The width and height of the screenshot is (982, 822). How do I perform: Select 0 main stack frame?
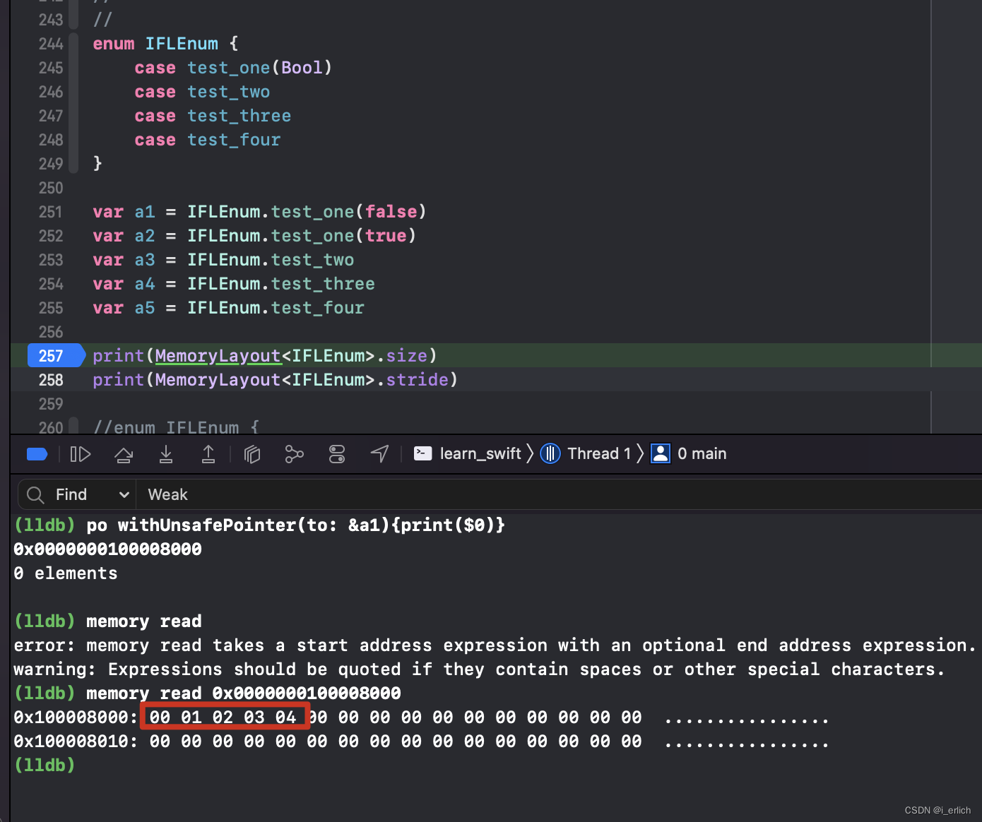tap(689, 454)
